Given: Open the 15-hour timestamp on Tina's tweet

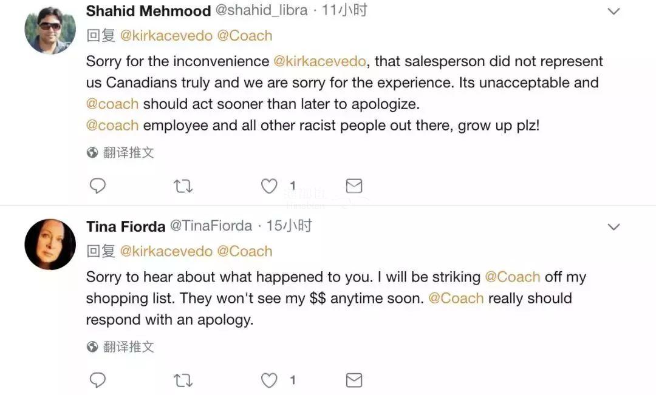Looking at the screenshot, I should click(289, 226).
